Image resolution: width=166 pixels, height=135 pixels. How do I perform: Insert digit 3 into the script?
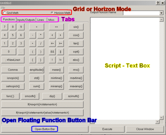(21, 43)
